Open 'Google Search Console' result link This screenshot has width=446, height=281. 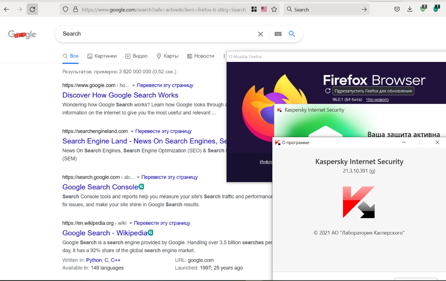pos(100,187)
